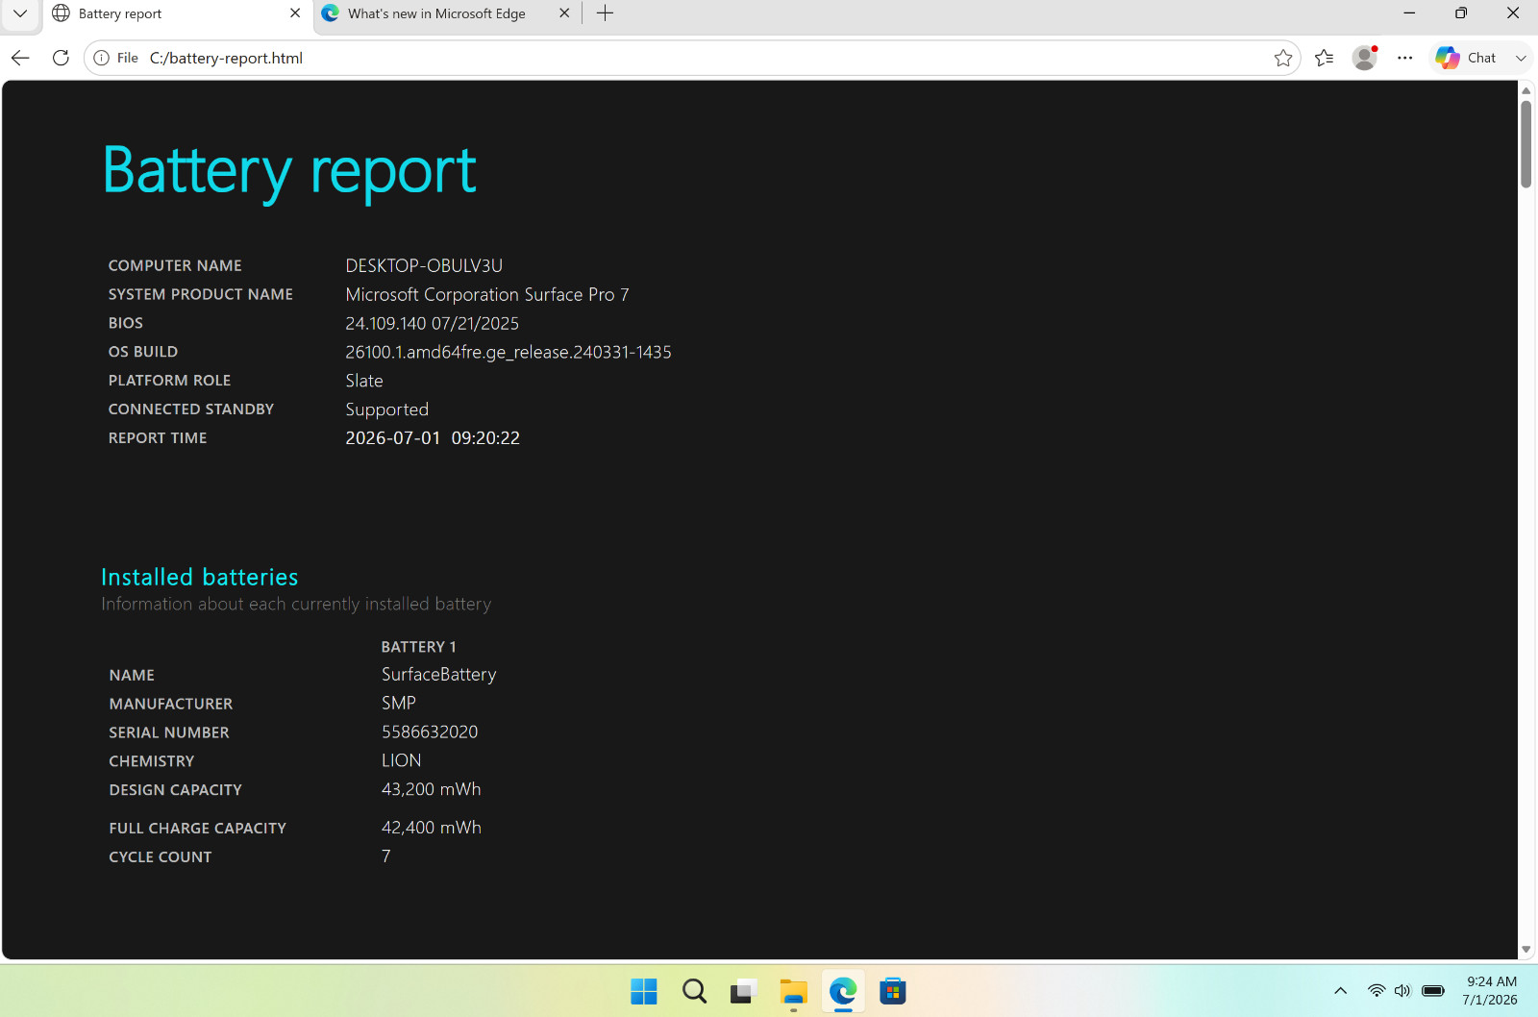
Task: Click the page scrollbar down arrow
Action: (x=1526, y=950)
